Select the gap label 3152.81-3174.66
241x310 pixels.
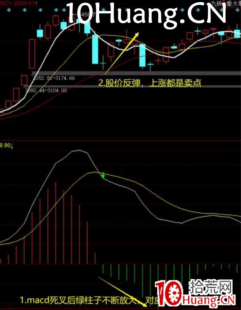(54, 78)
